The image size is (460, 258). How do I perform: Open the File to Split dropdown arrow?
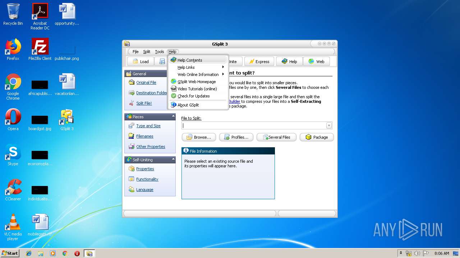point(329,125)
